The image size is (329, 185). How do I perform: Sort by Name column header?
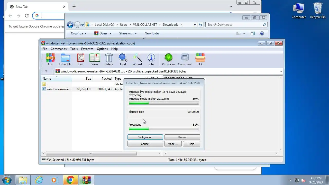click(x=57, y=79)
